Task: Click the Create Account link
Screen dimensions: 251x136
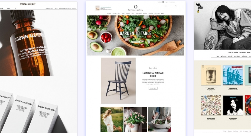Action: point(172,2)
